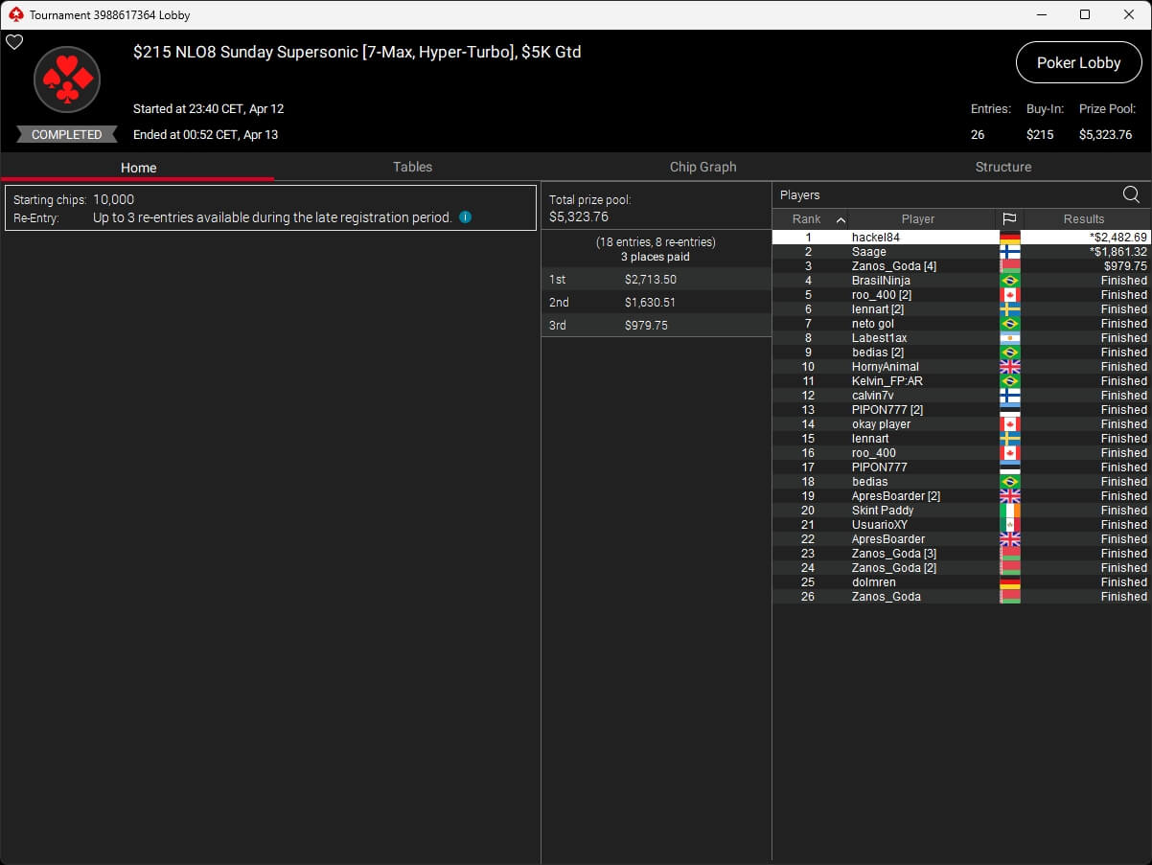Screen dimensions: 1152x865
Task: Open the player search magnifier
Action: point(1131,195)
